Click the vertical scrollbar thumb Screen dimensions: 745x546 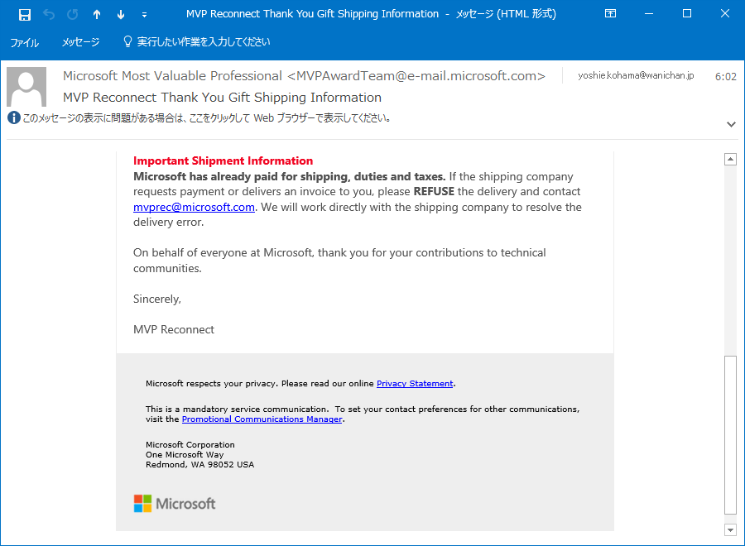coord(730,435)
